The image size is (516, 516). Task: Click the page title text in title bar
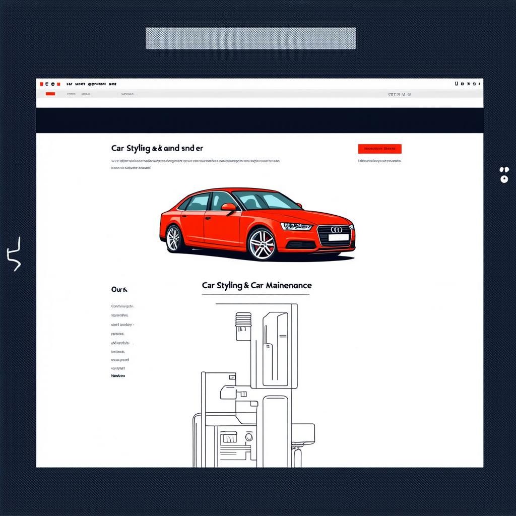click(91, 84)
